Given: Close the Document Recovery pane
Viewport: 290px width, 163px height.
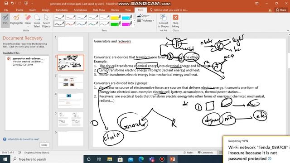Looking at the screenshot, I should (44, 145).
